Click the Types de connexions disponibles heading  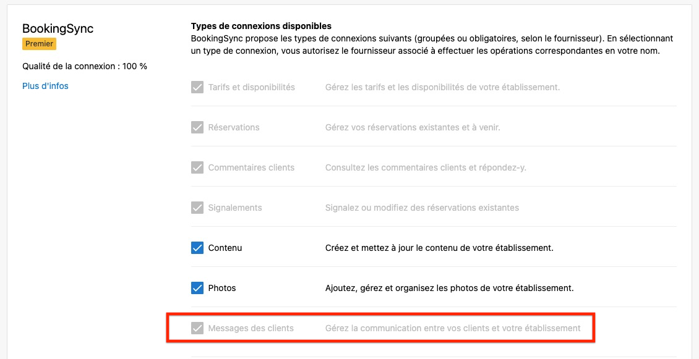261,26
